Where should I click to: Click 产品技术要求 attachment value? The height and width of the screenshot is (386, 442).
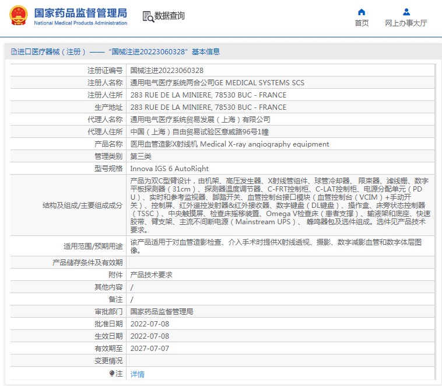[151, 274]
